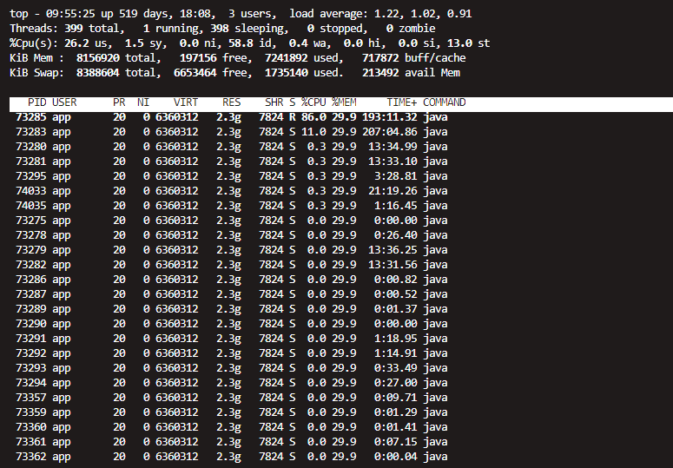The width and height of the screenshot is (673, 468).
Task: Click the TIME+ column header
Action: (402, 102)
